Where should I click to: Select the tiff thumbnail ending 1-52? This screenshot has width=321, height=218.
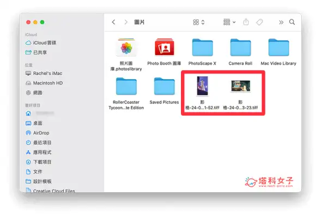pos(203,86)
